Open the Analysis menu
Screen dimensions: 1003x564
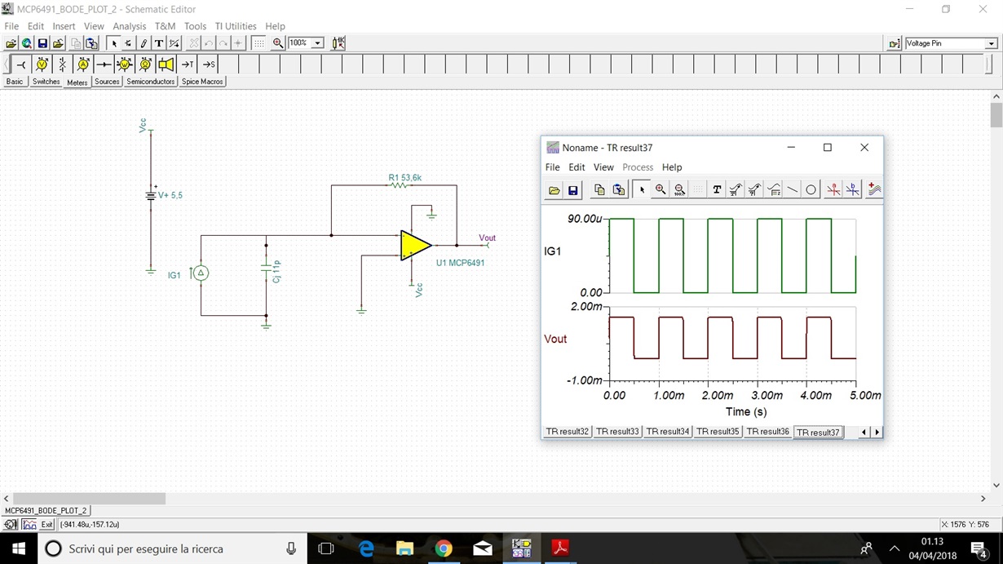coord(129,26)
